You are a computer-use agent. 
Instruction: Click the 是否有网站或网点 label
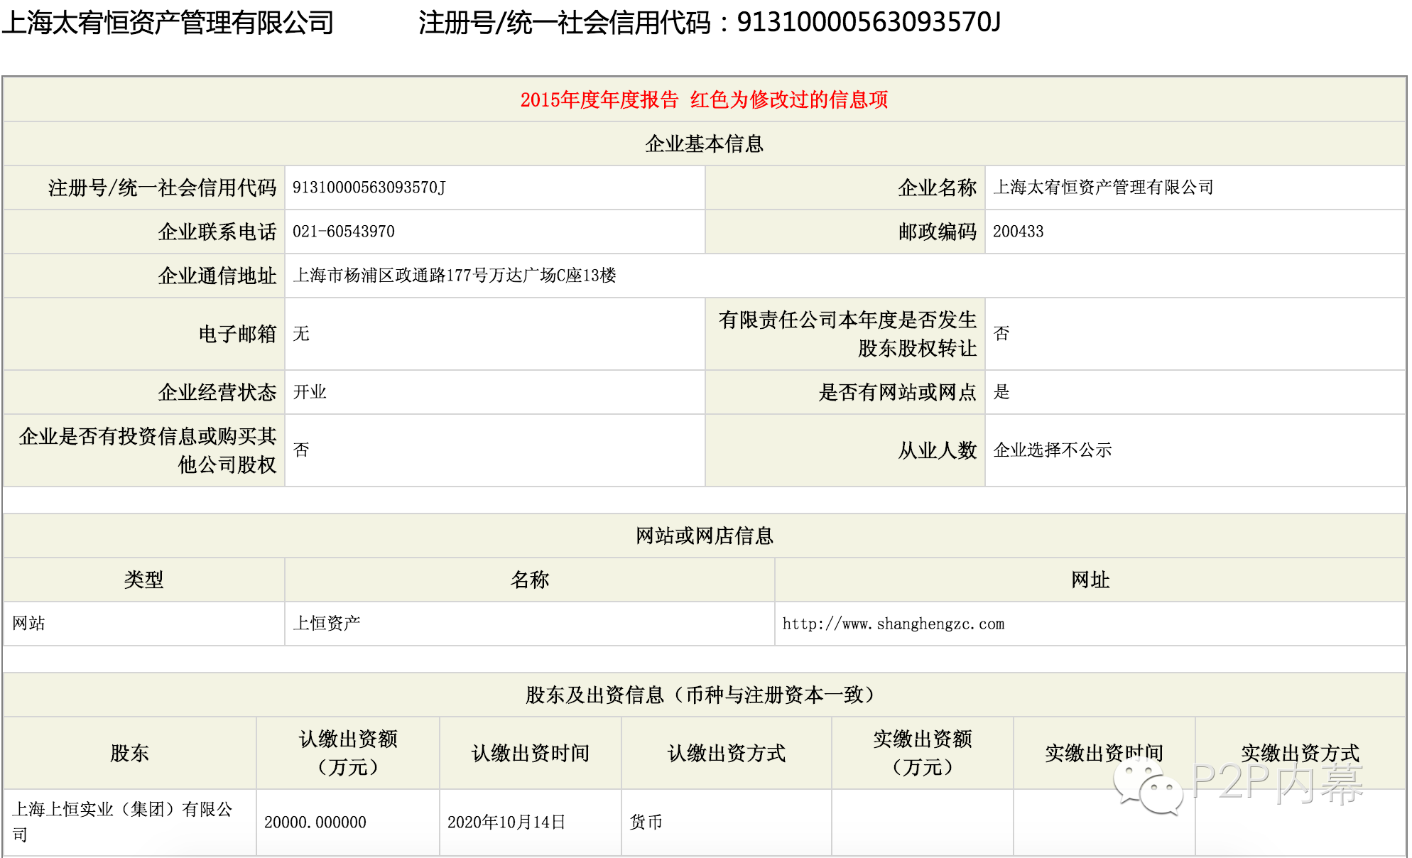coord(898,393)
